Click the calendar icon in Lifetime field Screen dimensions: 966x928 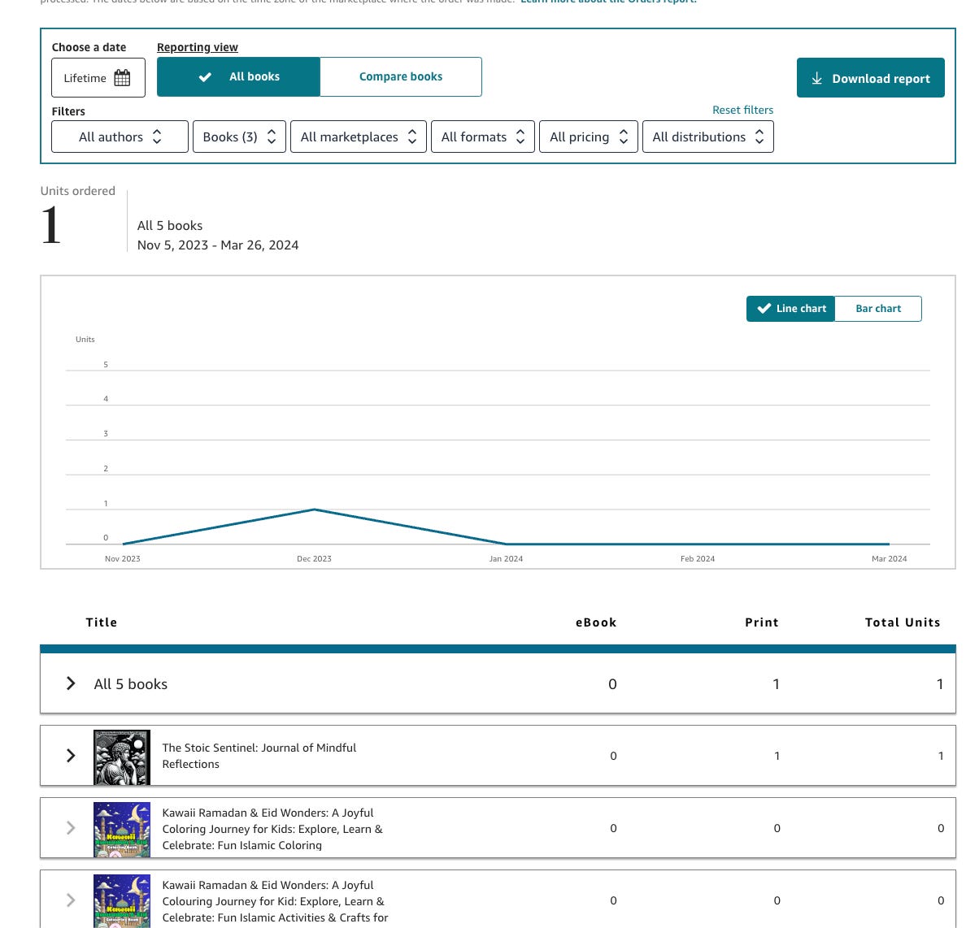click(x=122, y=77)
